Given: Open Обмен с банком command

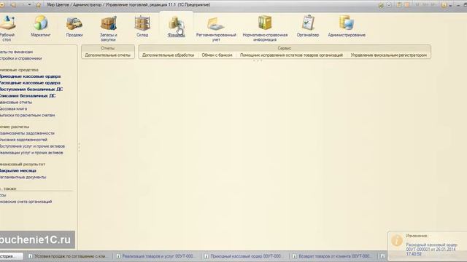Looking at the screenshot, I should tap(217, 55).
